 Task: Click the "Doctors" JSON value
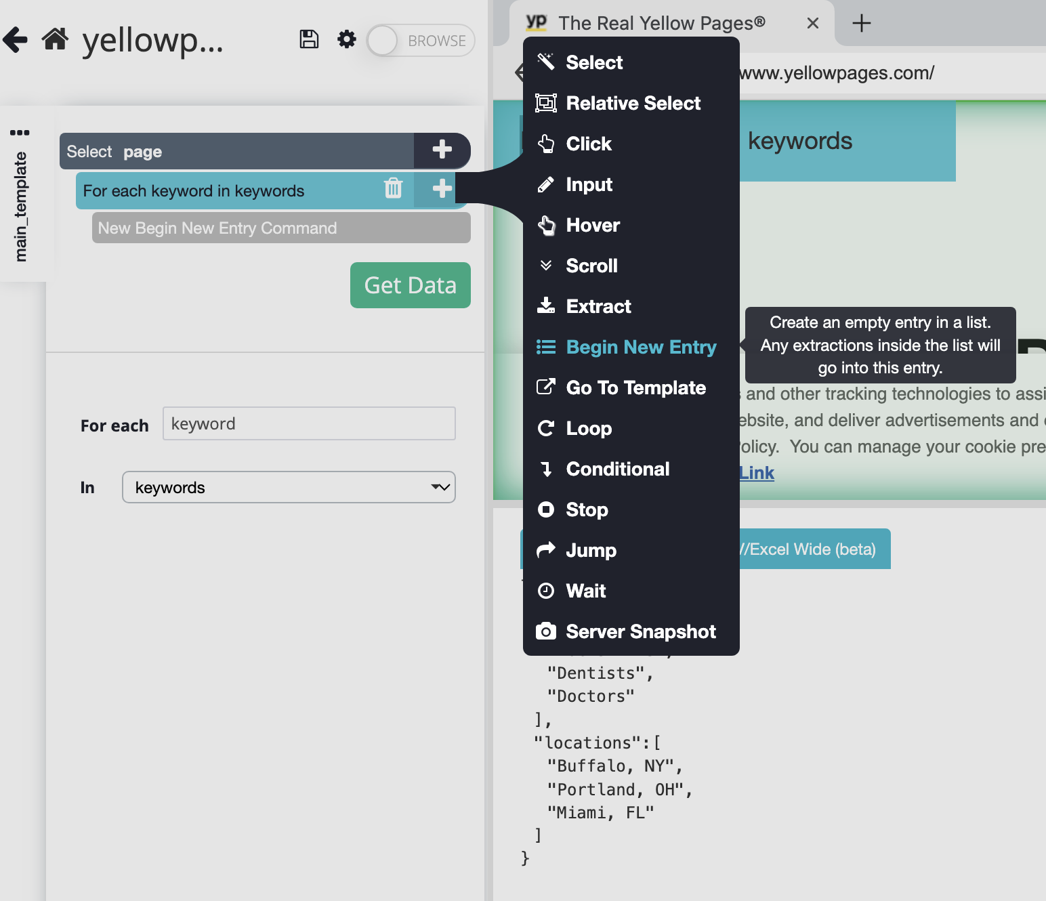click(x=591, y=696)
